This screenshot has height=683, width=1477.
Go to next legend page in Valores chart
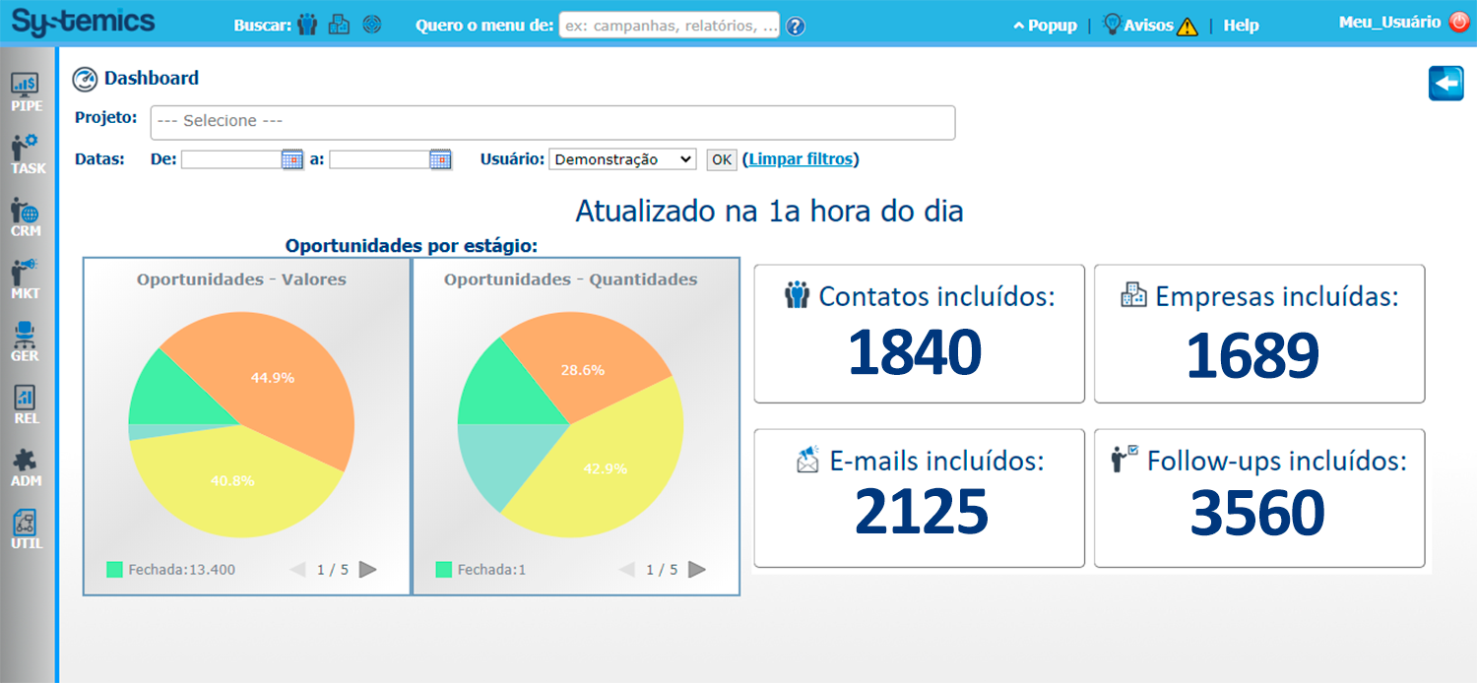pos(367,569)
